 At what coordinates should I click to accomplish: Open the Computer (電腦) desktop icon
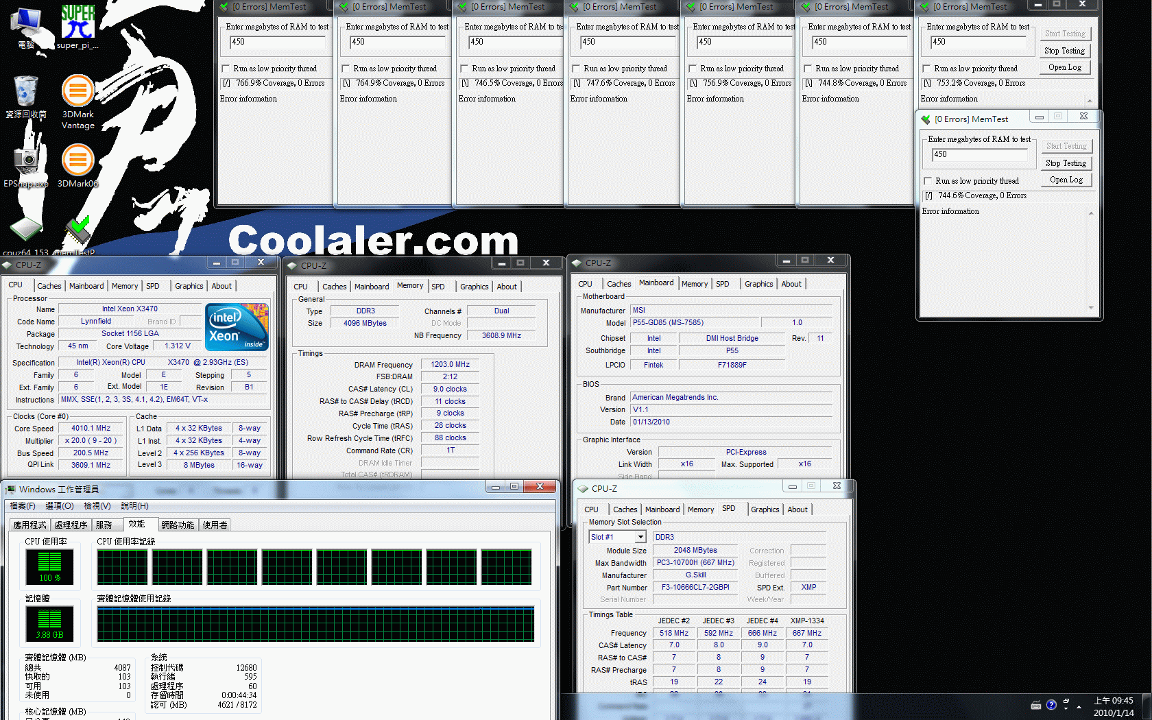pyautogui.click(x=26, y=26)
